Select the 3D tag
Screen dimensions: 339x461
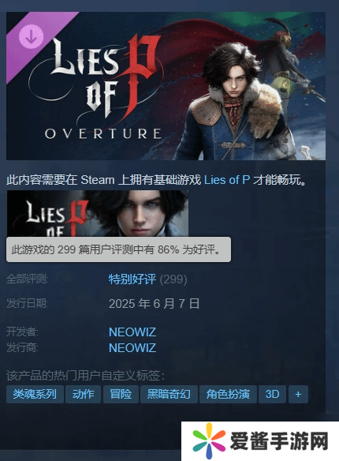click(272, 394)
